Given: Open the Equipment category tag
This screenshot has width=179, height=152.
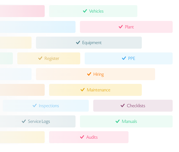Looking at the screenshot, I should [x=89, y=43].
